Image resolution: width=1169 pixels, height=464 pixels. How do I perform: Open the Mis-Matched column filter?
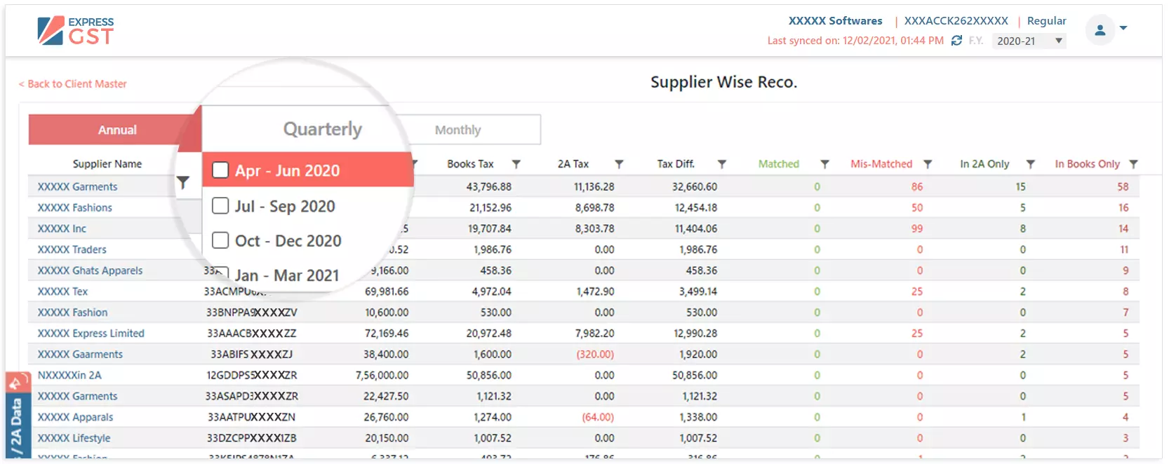point(928,164)
